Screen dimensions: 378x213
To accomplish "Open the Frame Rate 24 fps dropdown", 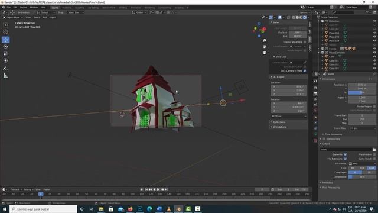I will point(362,128).
